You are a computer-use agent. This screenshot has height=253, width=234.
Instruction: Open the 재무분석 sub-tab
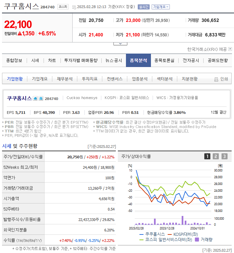click(65, 79)
